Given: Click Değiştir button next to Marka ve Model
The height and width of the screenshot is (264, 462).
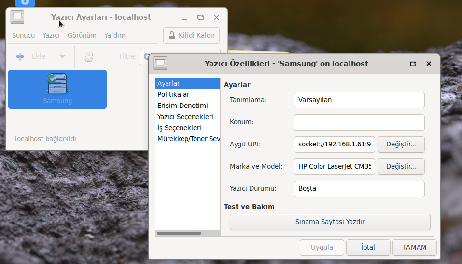Looking at the screenshot, I should [401, 166].
